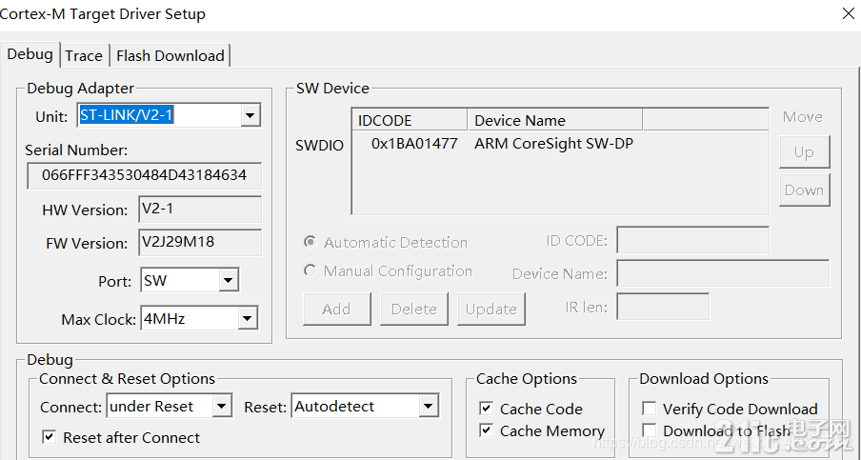Click the Down move button
The image size is (861, 460).
[804, 190]
